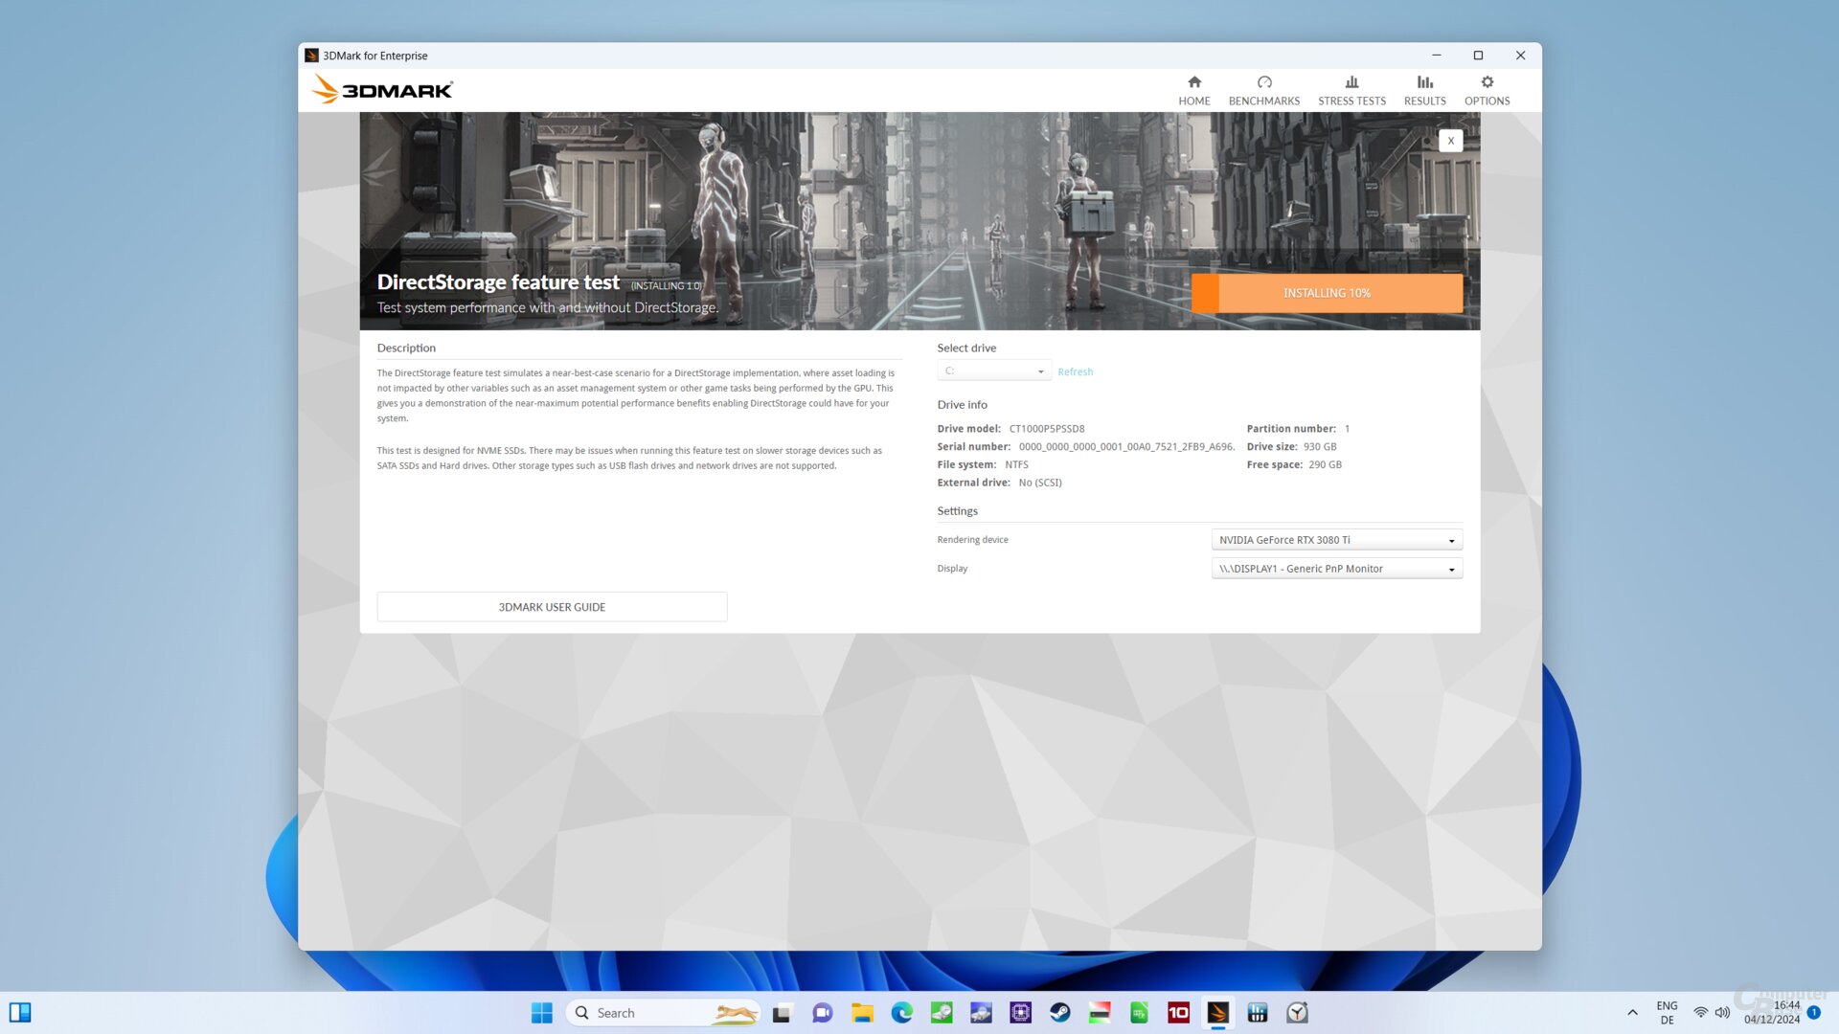Screen dimensions: 1839x1034
Task: Refresh the drive list
Action: pyautogui.click(x=1075, y=371)
